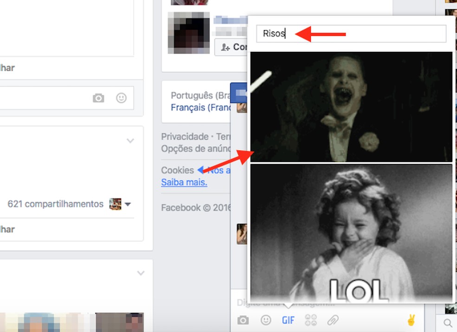Click the Opções de anúncios footer link
The height and width of the screenshot is (332, 457).
click(x=196, y=149)
